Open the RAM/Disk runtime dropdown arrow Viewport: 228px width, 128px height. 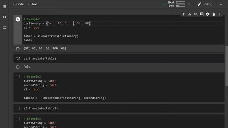point(189,4)
